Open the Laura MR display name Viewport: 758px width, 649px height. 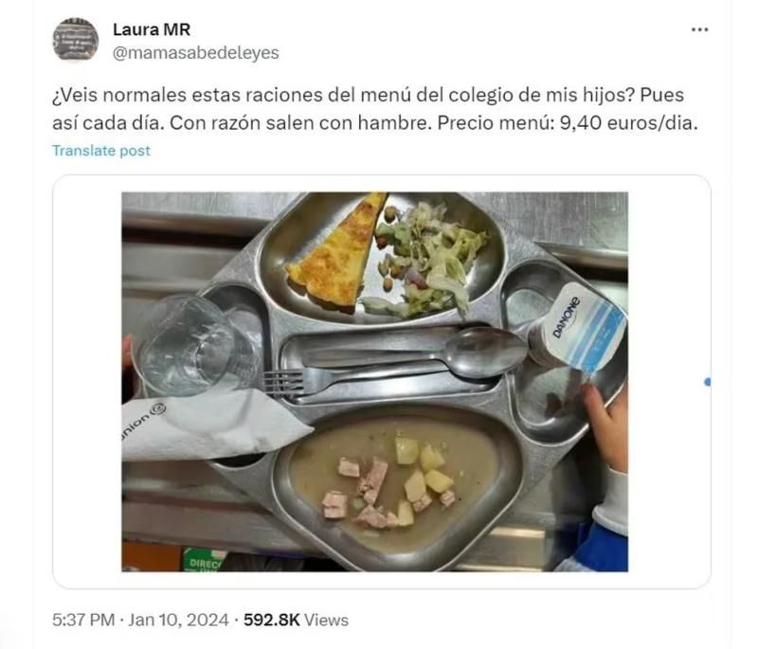point(152,29)
